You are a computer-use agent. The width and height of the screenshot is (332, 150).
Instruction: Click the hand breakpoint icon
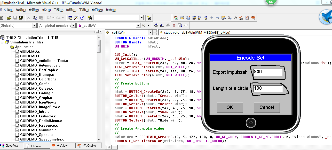click(x=186, y=25)
